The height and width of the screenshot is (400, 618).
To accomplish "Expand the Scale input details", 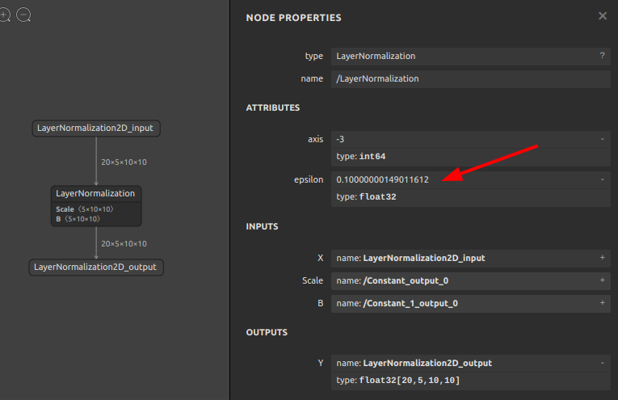I will click(602, 280).
